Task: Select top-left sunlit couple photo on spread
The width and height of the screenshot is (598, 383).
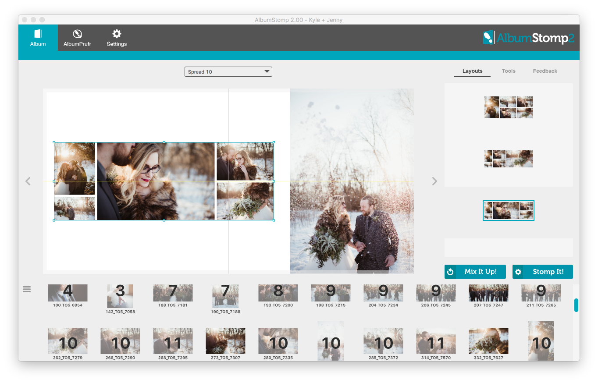Action: [75, 169]
